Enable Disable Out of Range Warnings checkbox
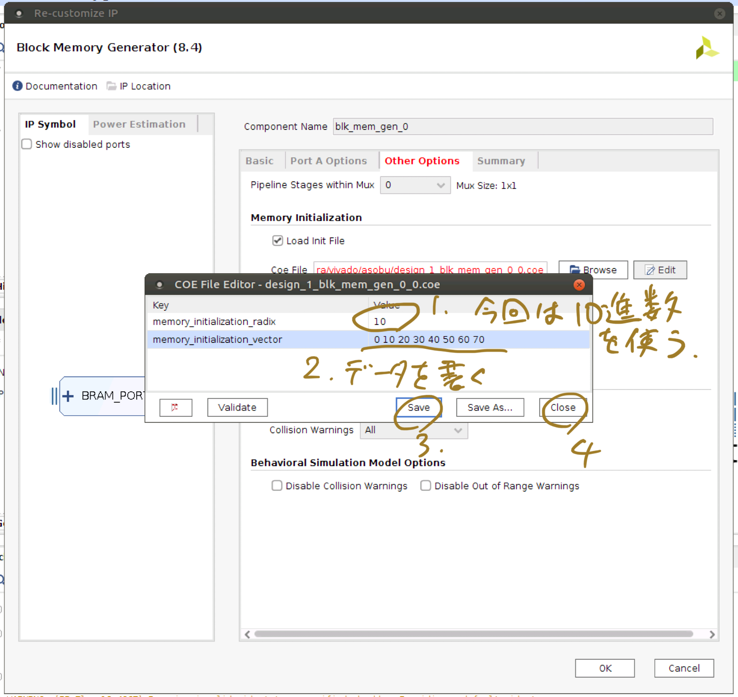This screenshot has height=697, width=738. click(x=426, y=486)
